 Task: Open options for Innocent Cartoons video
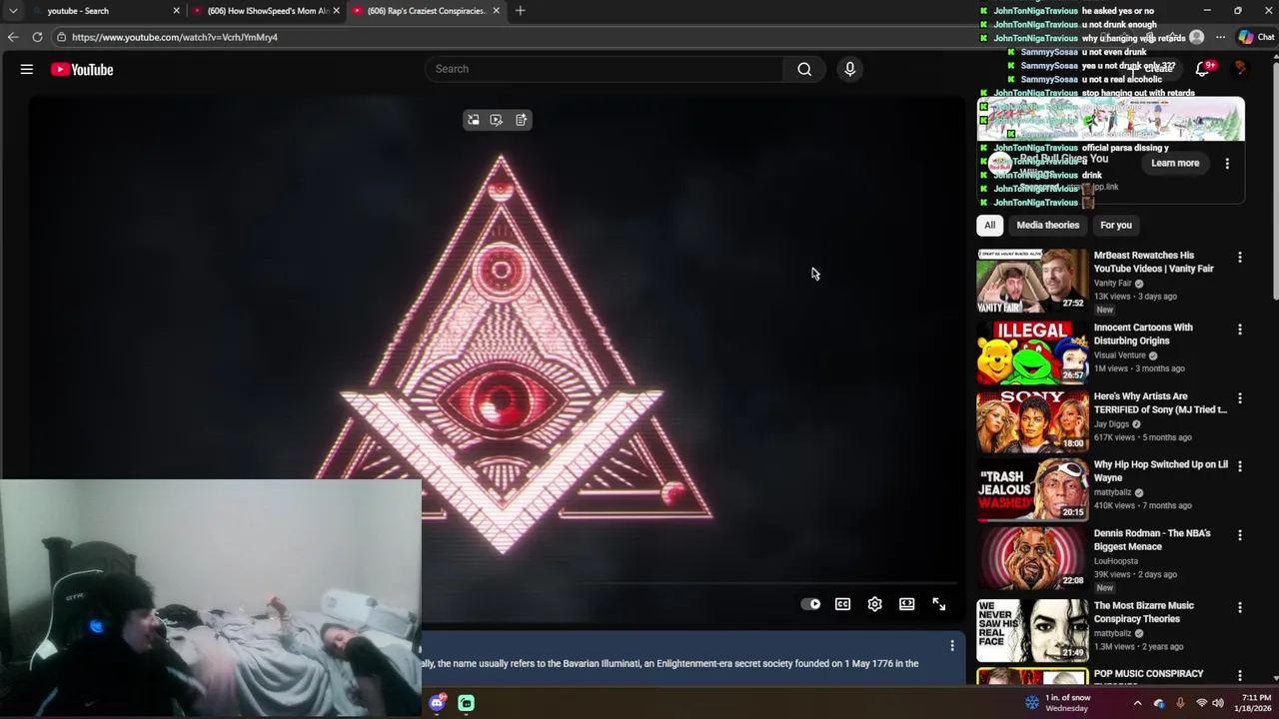[1240, 330]
